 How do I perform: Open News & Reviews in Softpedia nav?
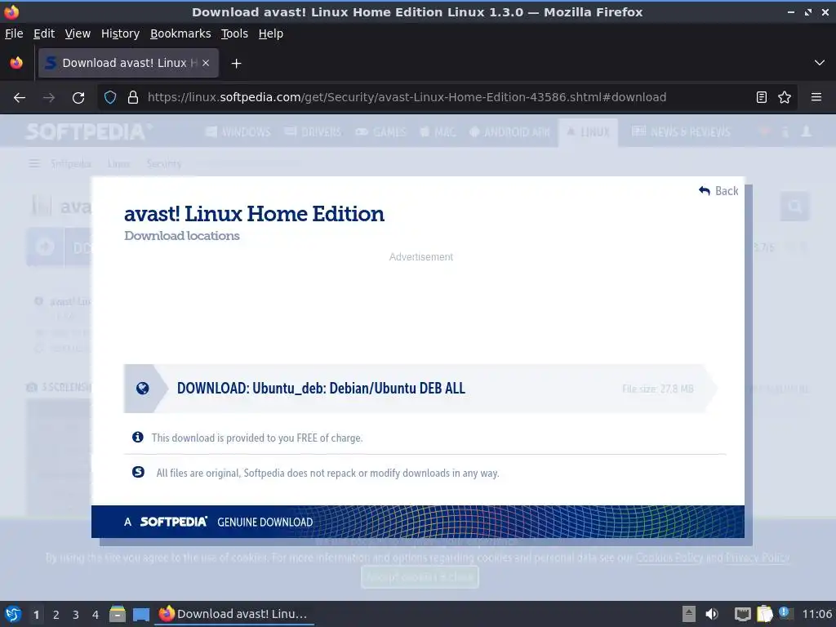coord(681,131)
